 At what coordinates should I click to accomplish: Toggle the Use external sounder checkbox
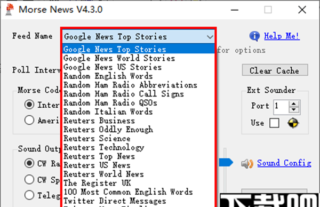coord(274,123)
